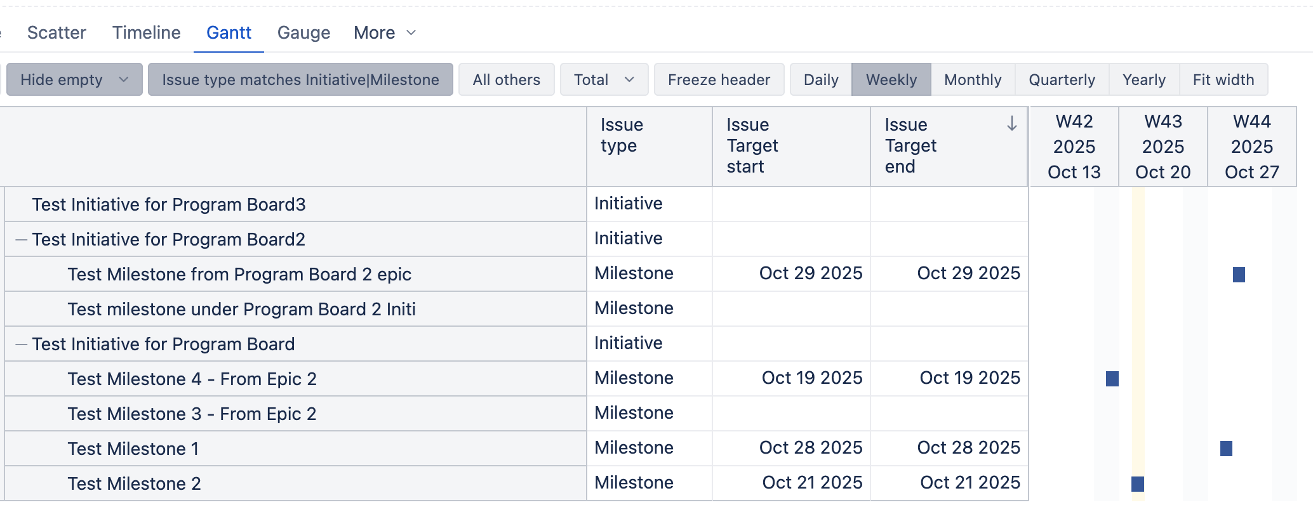Image resolution: width=1313 pixels, height=519 pixels.
Task: Collapse Test Initiative for Program Board row
Action: click(21, 345)
